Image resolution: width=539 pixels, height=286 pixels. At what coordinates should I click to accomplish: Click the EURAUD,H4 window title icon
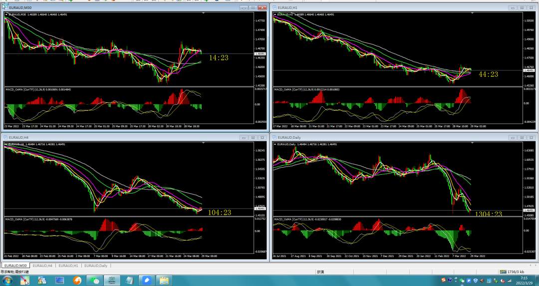tap(5, 137)
